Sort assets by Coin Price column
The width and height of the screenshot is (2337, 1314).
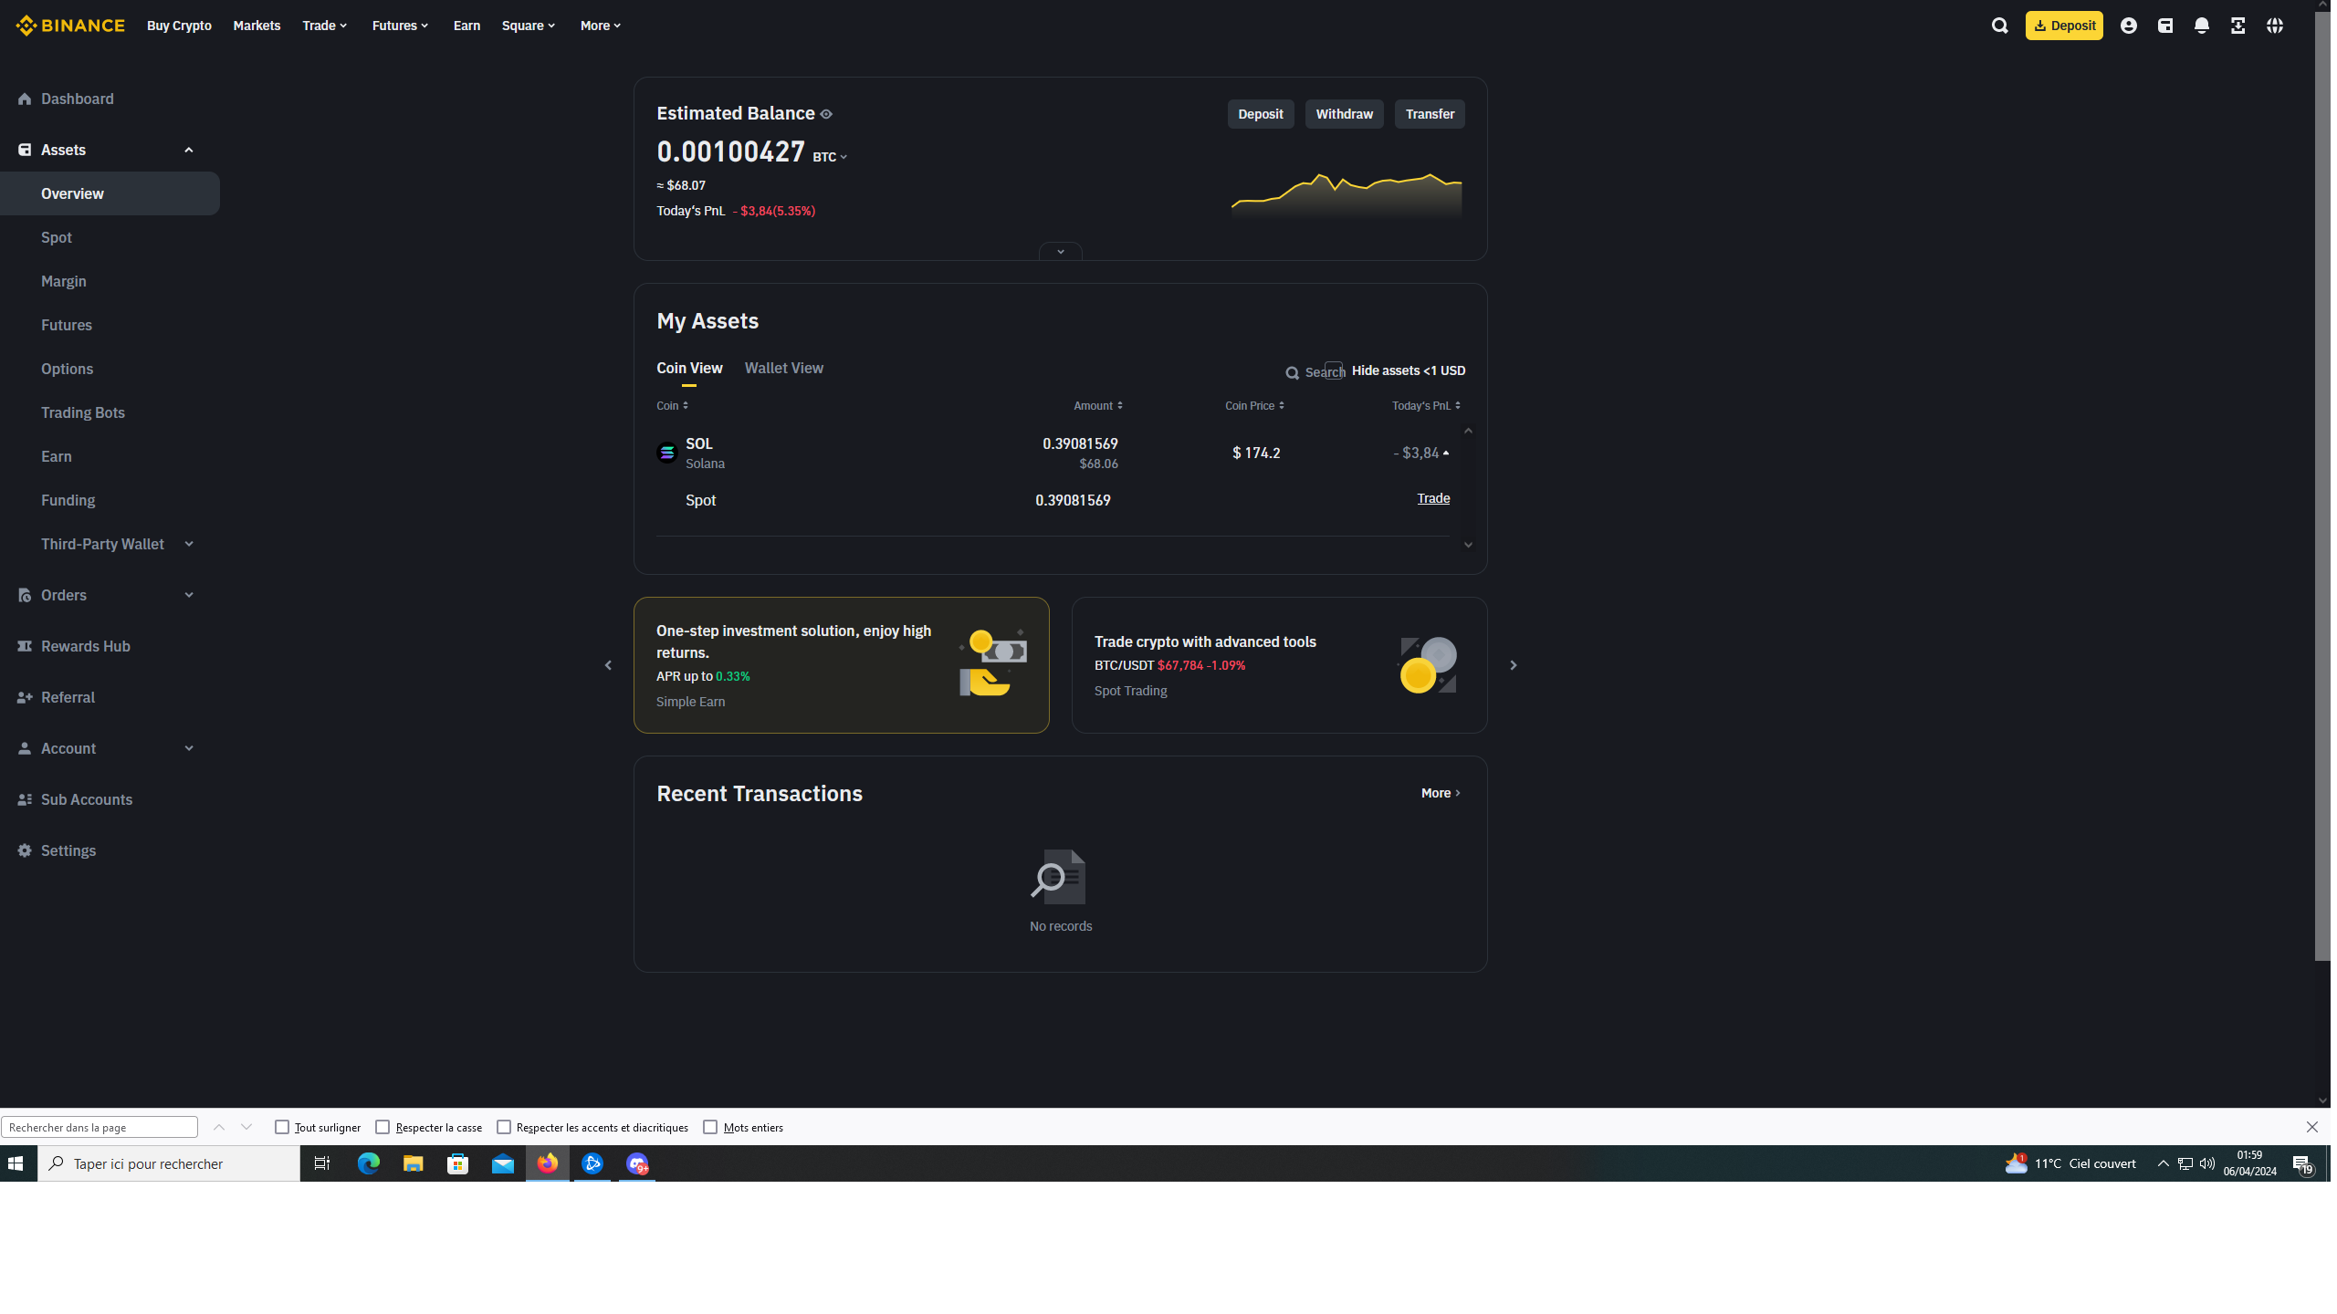tap(1254, 406)
